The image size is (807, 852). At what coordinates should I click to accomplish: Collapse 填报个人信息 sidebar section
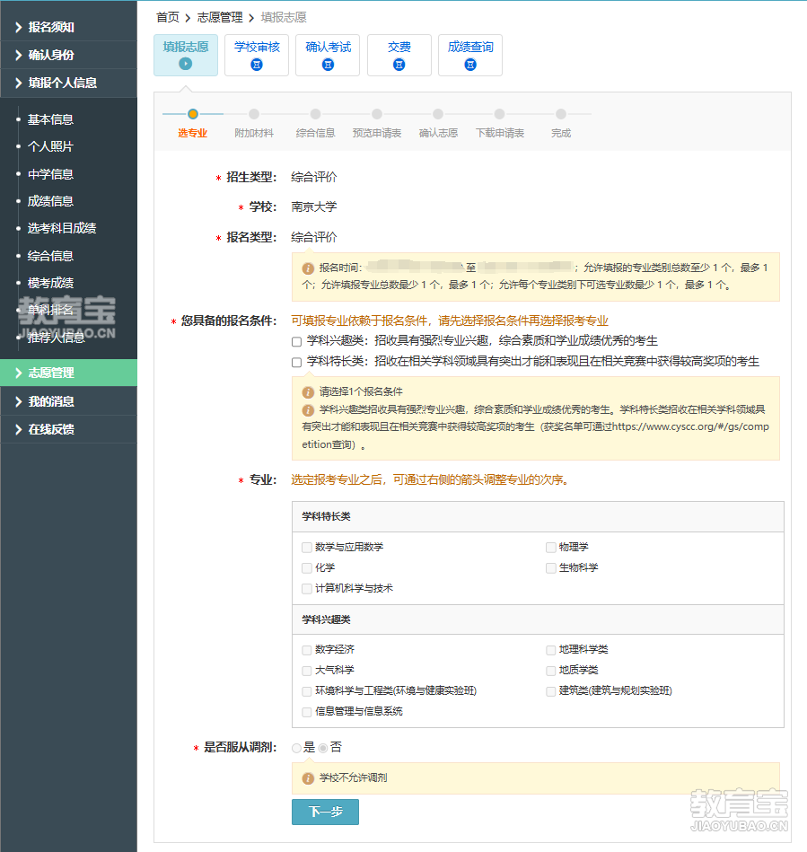[x=68, y=83]
